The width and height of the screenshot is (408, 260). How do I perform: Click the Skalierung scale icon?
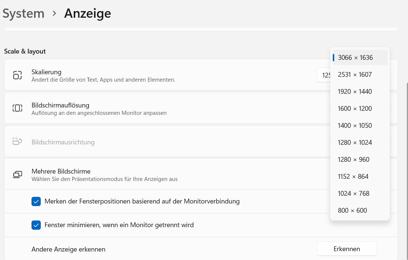click(17, 75)
